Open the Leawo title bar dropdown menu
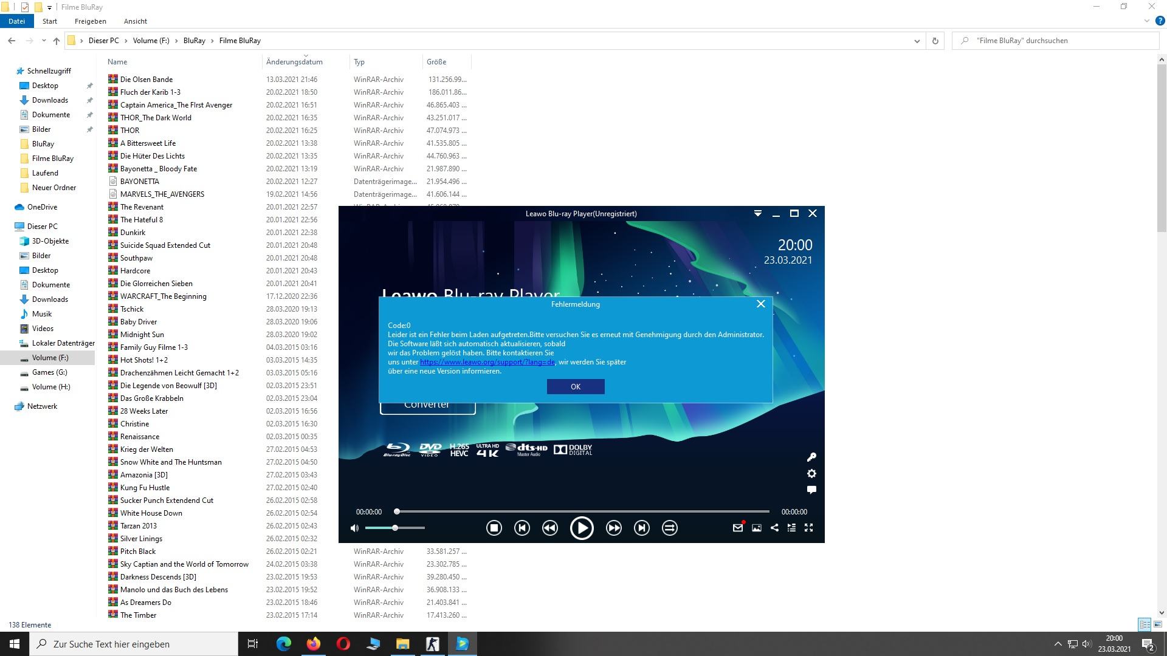This screenshot has height=656, width=1167. tap(757, 213)
